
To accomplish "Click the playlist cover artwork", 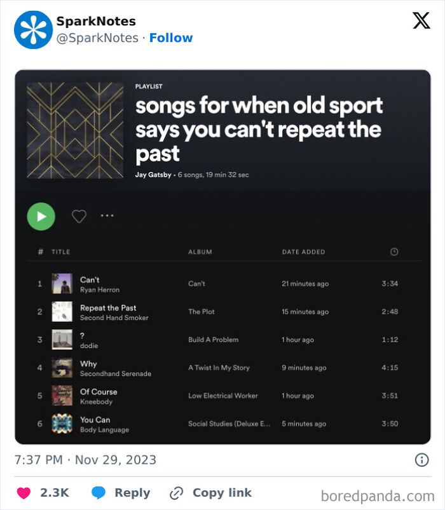I will pos(75,130).
